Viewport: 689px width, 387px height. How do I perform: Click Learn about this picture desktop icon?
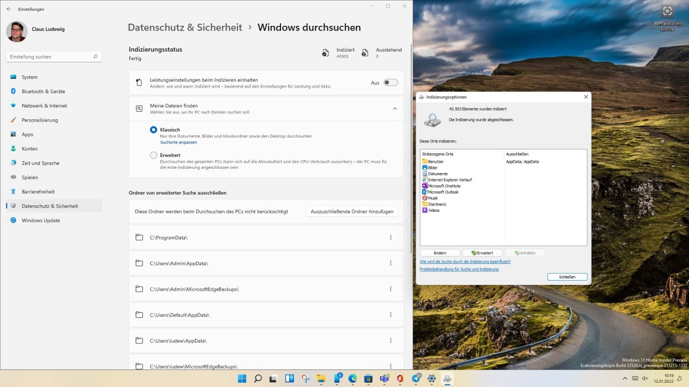click(x=667, y=18)
